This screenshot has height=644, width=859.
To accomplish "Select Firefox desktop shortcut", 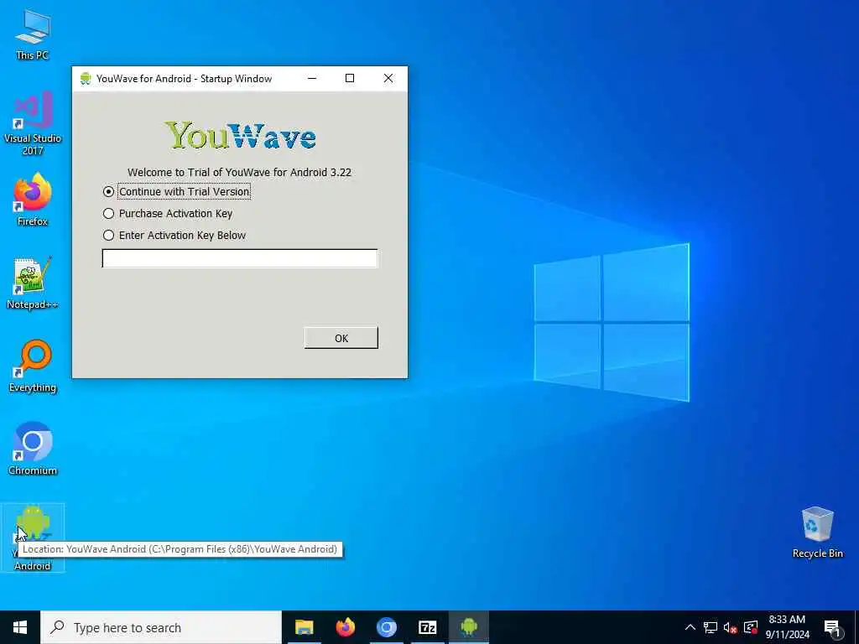I will [x=33, y=200].
